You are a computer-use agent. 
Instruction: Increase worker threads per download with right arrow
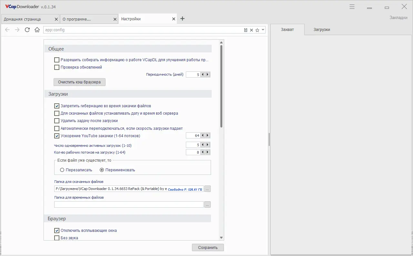[207, 152]
